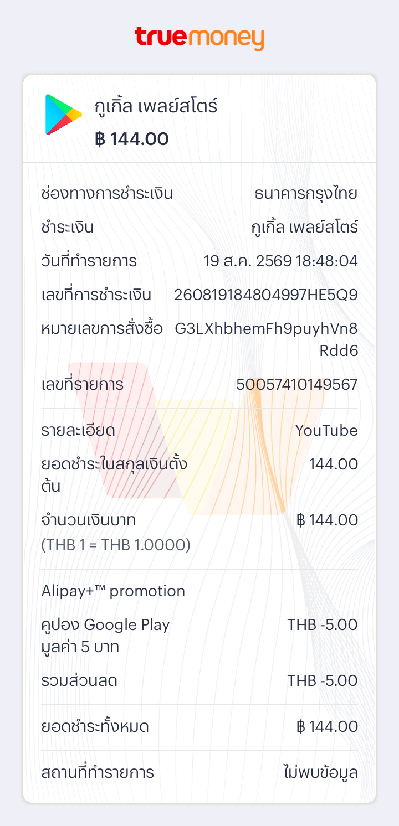The width and height of the screenshot is (399, 826).
Task: Select the coupon discount THB -5.00 value
Action: tap(323, 625)
